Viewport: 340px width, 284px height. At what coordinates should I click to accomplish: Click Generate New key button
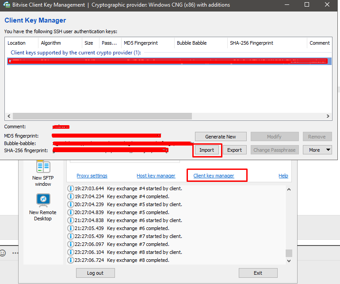click(x=221, y=137)
